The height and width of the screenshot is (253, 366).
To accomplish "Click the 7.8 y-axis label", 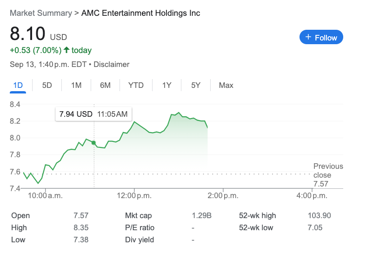I will pyautogui.click(x=15, y=155).
